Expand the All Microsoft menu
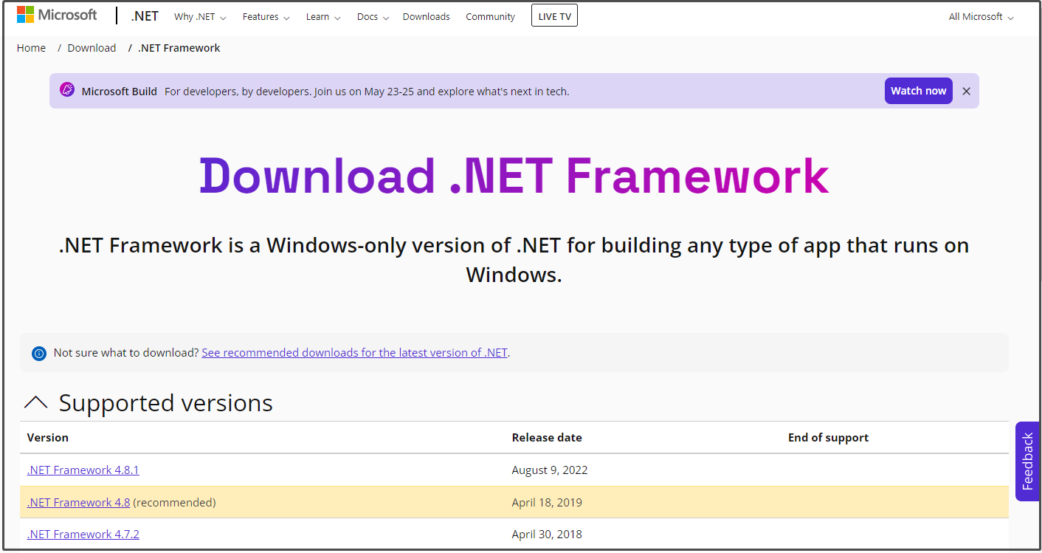1042x553 pixels. (x=981, y=16)
